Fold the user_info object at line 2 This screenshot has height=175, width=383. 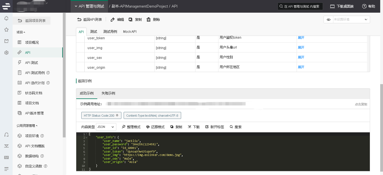tap(87, 137)
